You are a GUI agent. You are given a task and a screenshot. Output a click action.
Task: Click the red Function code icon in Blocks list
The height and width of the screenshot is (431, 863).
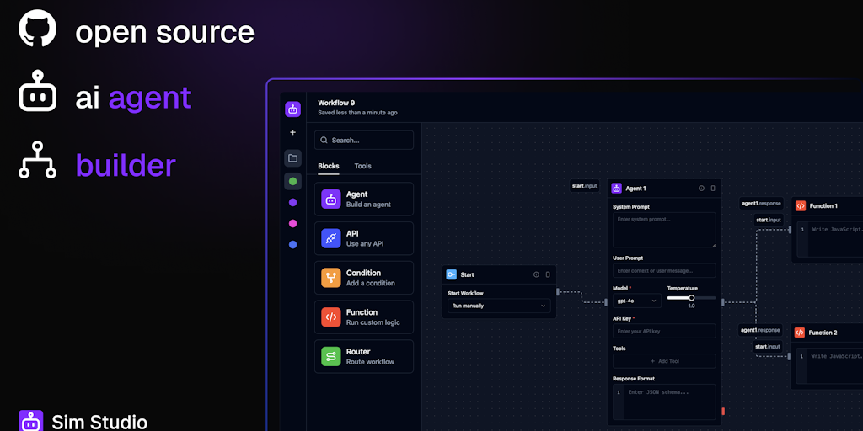[x=330, y=317]
